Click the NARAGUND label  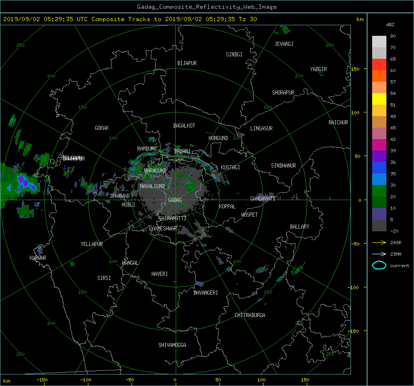155,171
